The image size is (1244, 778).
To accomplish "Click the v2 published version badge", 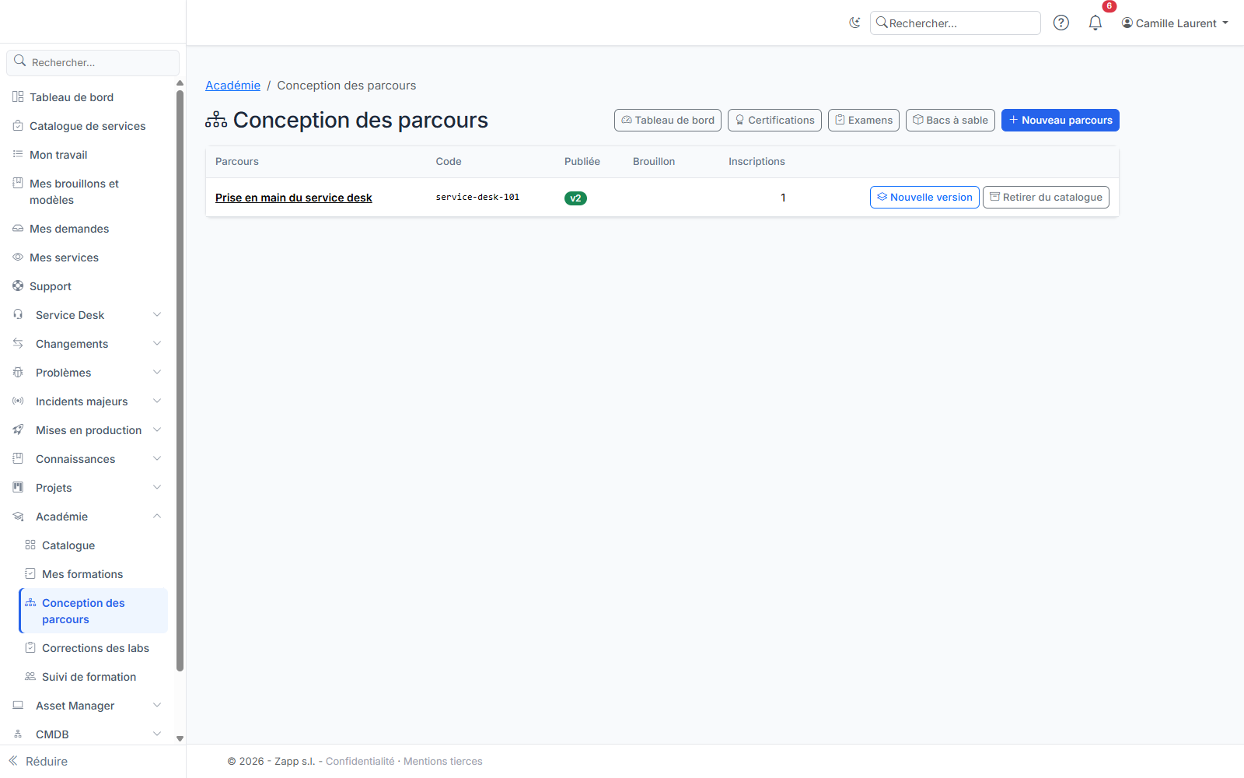I will pyautogui.click(x=575, y=198).
